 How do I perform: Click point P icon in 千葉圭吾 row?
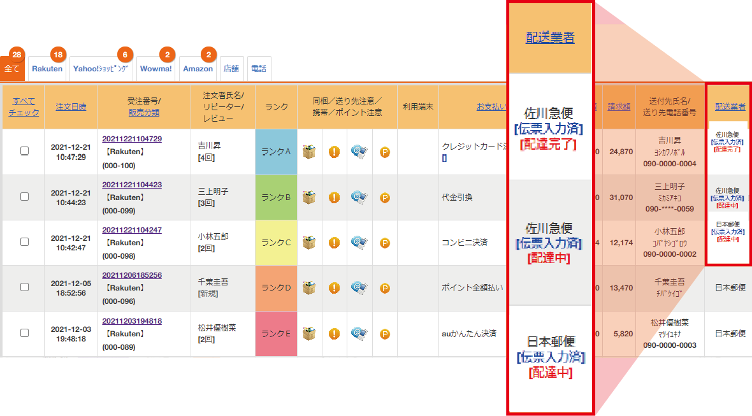tap(385, 288)
